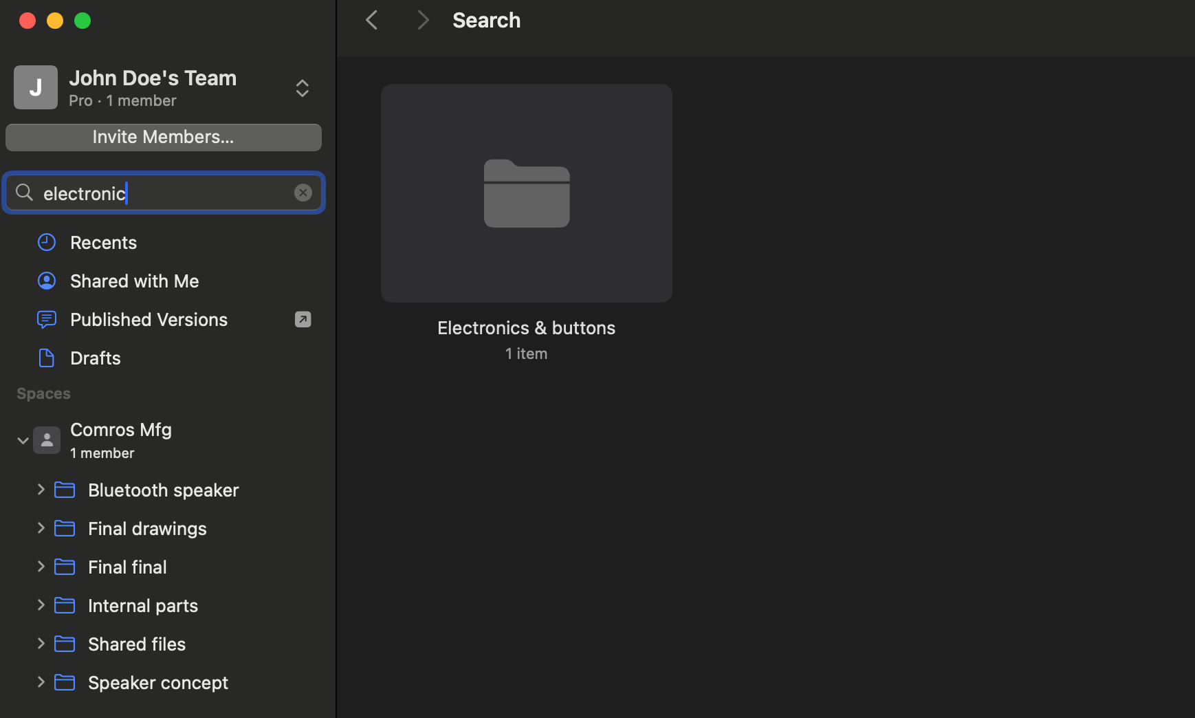Select Bluetooth speaker folder name
This screenshot has height=718, width=1195.
[x=164, y=490]
